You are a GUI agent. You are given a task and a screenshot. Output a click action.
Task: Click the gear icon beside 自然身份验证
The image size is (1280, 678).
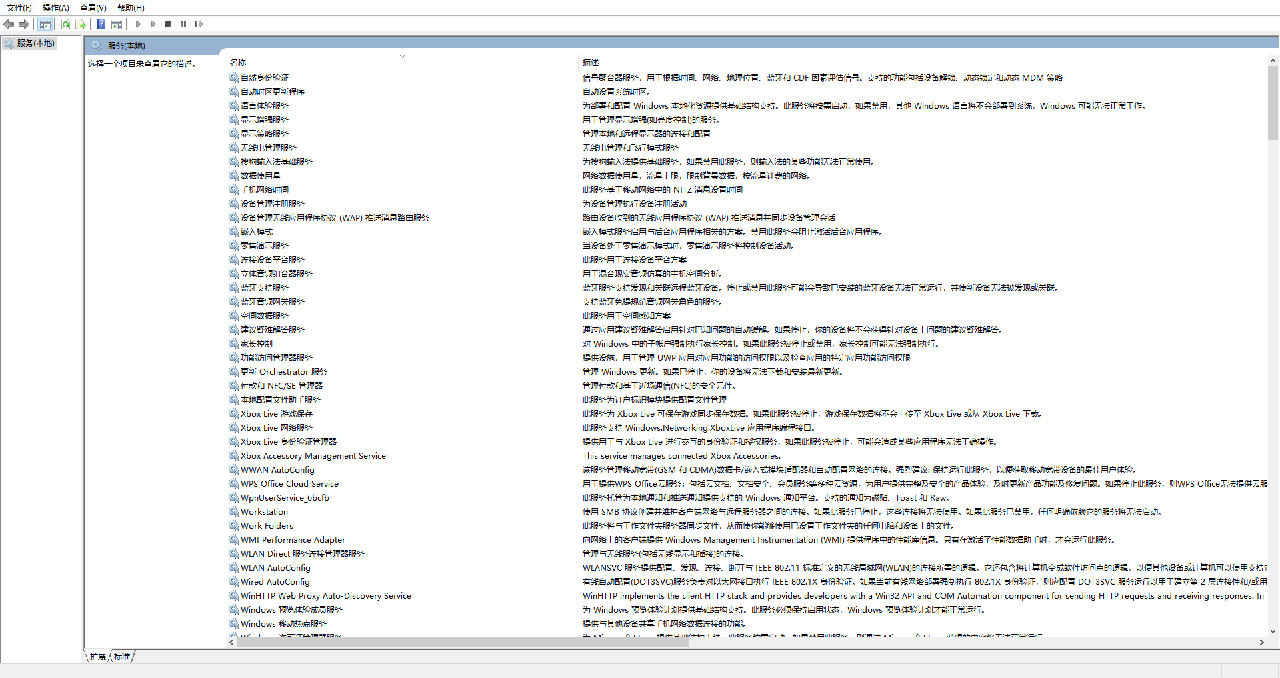coord(234,77)
